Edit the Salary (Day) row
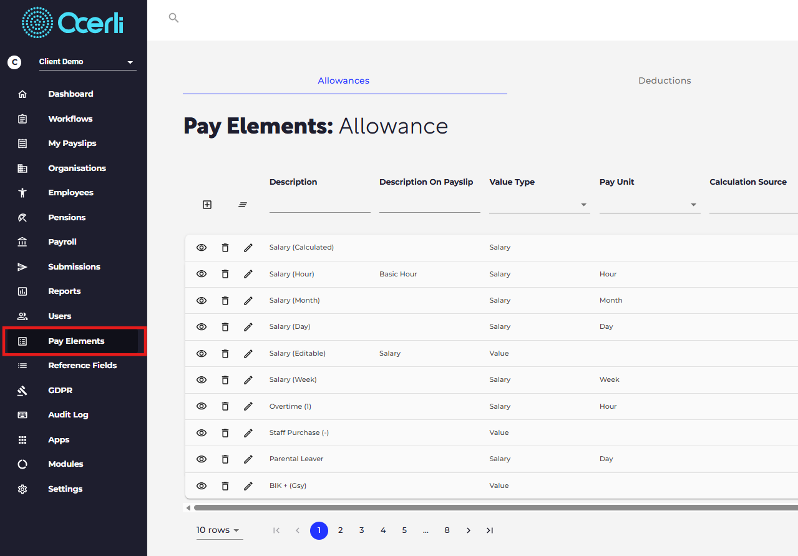The width and height of the screenshot is (798, 556). point(248,327)
